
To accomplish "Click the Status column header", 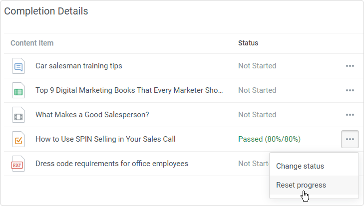I will (x=248, y=43).
